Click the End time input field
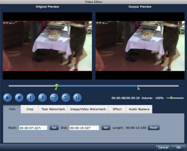 pyautogui.click(x=84, y=128)
